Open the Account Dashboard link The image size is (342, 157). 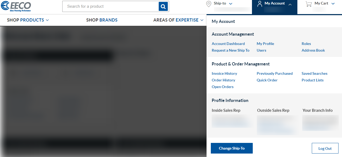pos(228,44)
